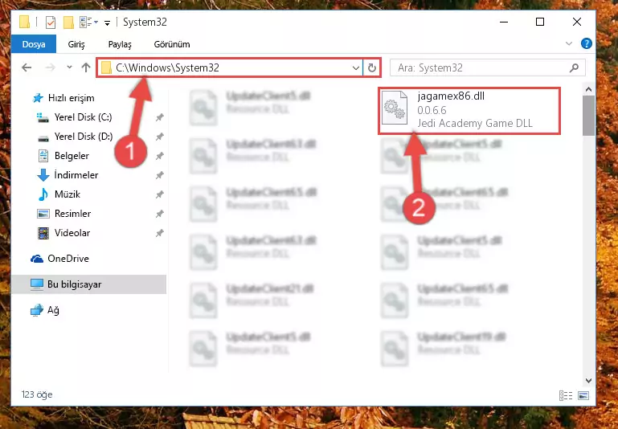The height and width of the screenshot is (429, 618).
Task: Open Yerel Disk (C:) in sidebar
Action: 83,117
